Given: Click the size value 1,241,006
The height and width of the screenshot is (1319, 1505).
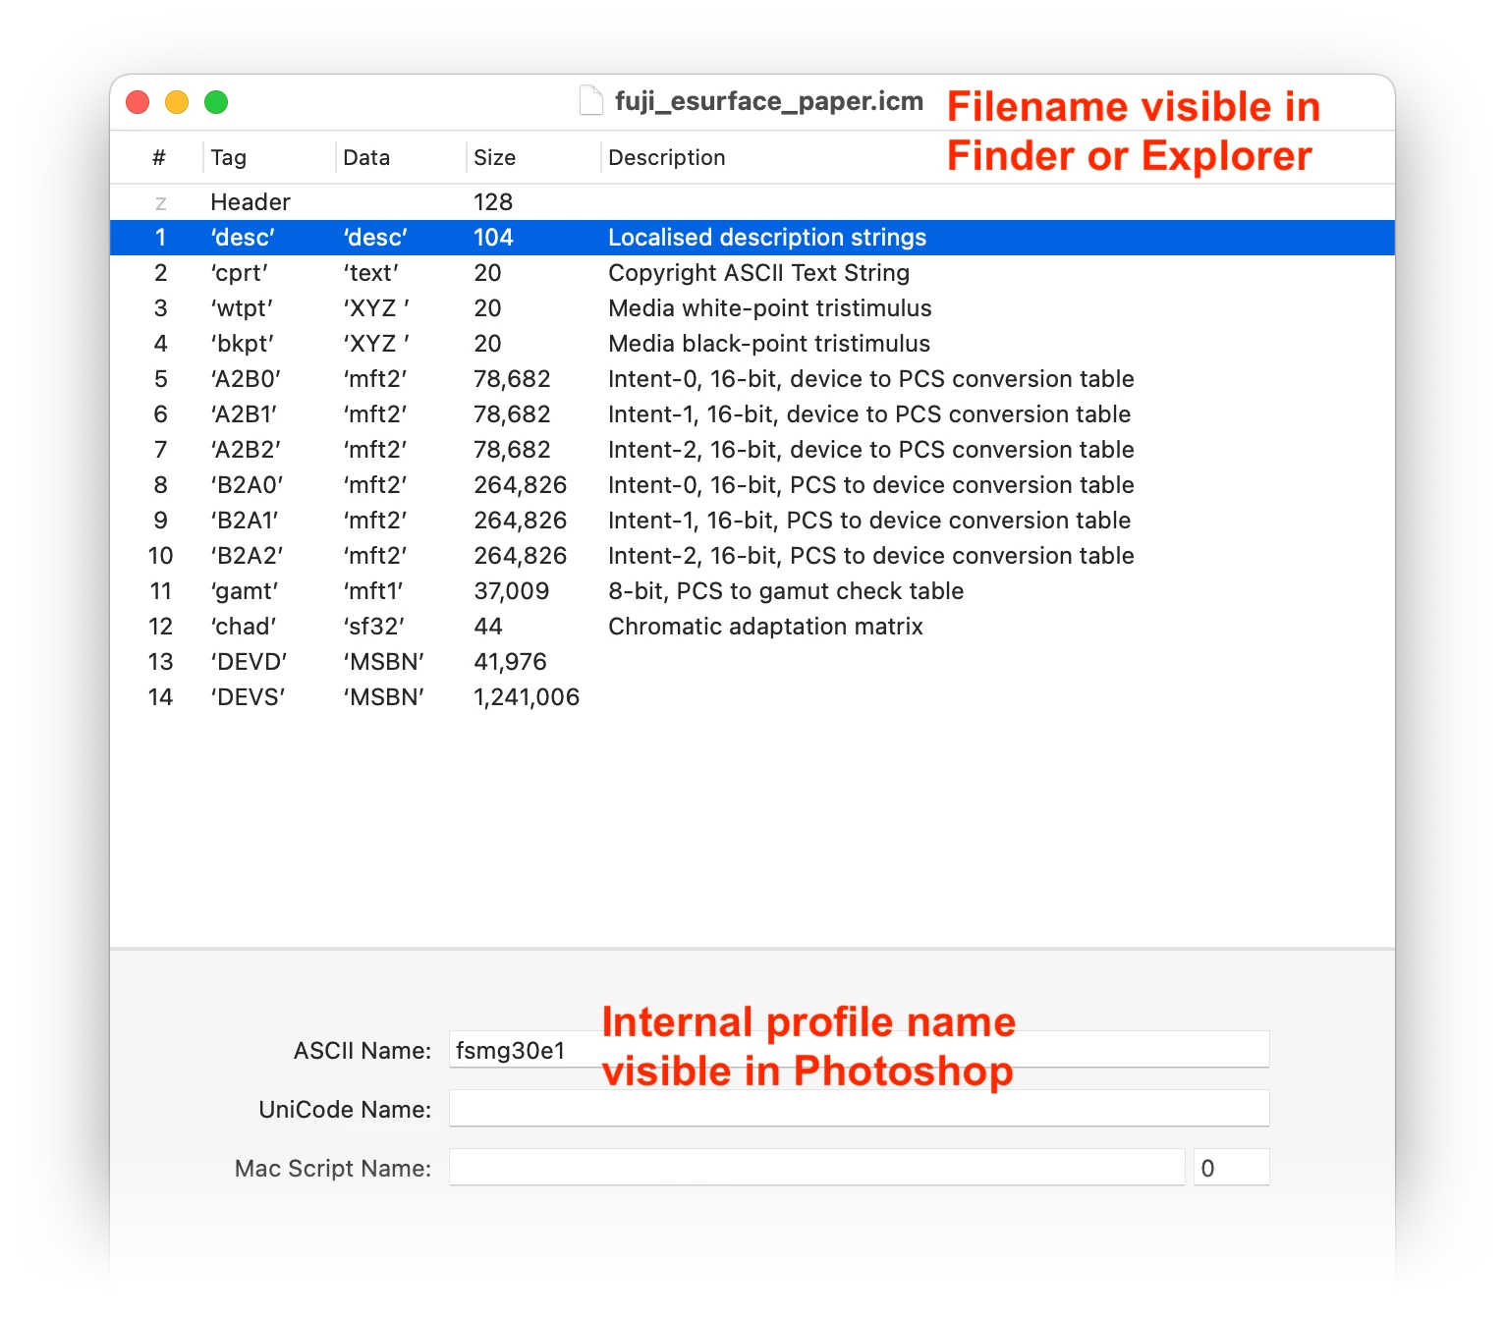Looking at the screenshot, I should tap(527, 697).
